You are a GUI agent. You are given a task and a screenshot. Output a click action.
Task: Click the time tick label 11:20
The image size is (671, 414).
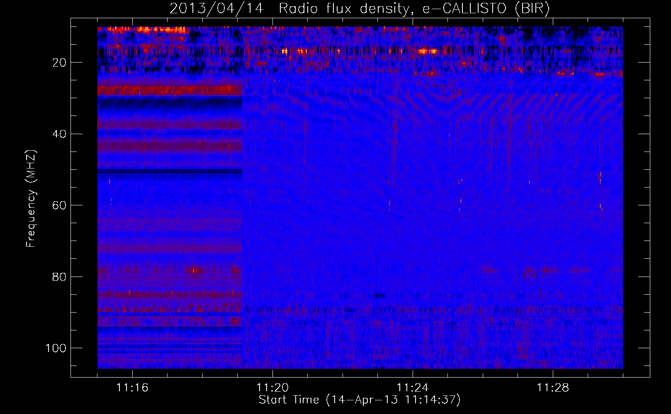pyautogui.click(x=272, y=388)
